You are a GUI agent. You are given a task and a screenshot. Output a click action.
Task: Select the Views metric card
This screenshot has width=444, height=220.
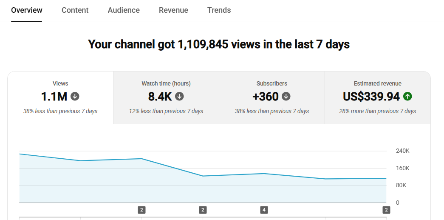pyautogui.click(x=60, y=98)
